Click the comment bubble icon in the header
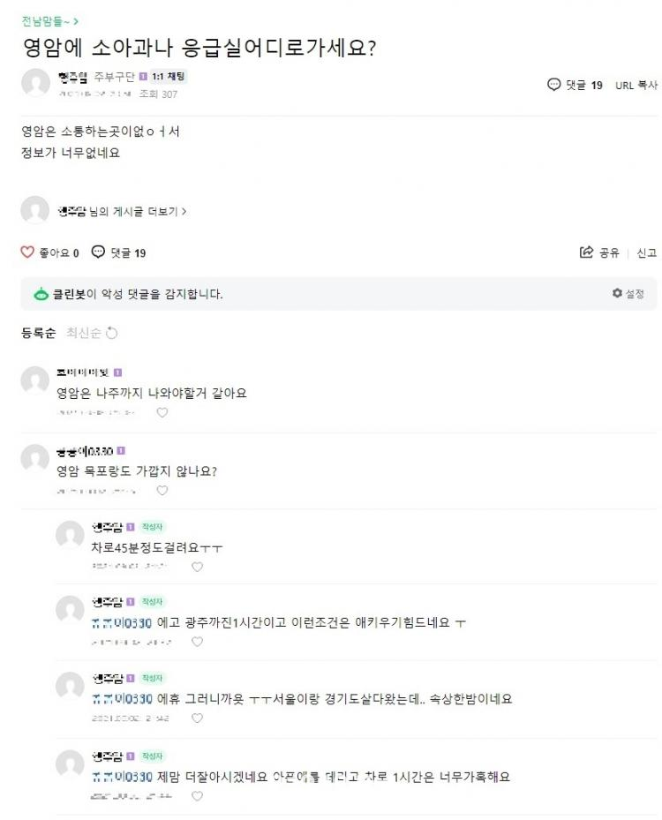The image size is (662, 820). tap(554, 85)
